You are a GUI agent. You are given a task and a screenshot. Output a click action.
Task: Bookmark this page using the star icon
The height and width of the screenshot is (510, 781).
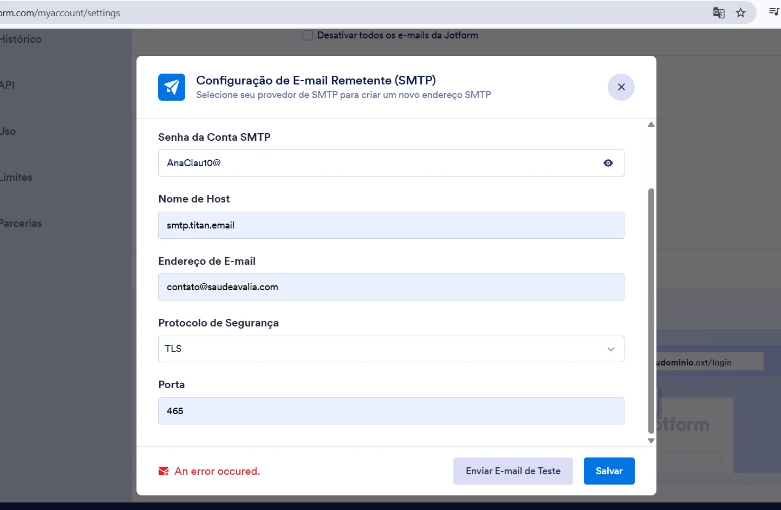click(740, 12)
